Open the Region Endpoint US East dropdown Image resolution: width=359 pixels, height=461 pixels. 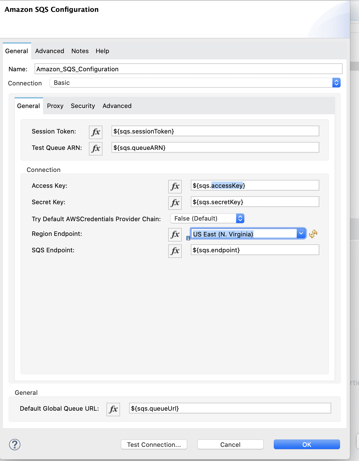[x=248, y=234]
